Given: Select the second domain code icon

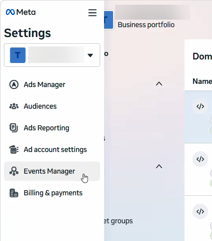Looking at the screenshot, I should (x=200, y=159).
